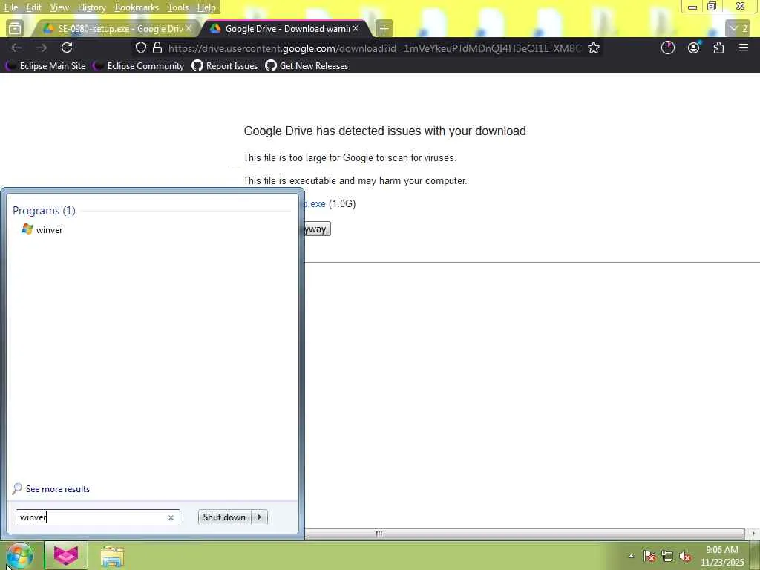Expand the list all tabs dropdown

pos(738,29)
